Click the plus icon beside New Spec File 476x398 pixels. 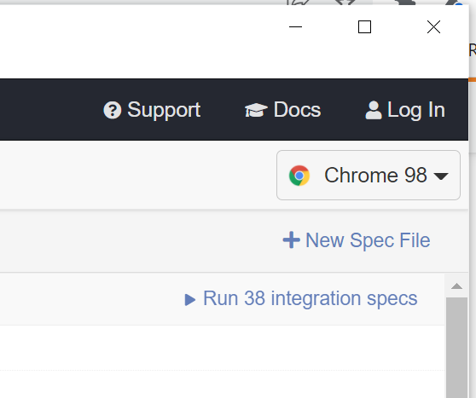292,240
